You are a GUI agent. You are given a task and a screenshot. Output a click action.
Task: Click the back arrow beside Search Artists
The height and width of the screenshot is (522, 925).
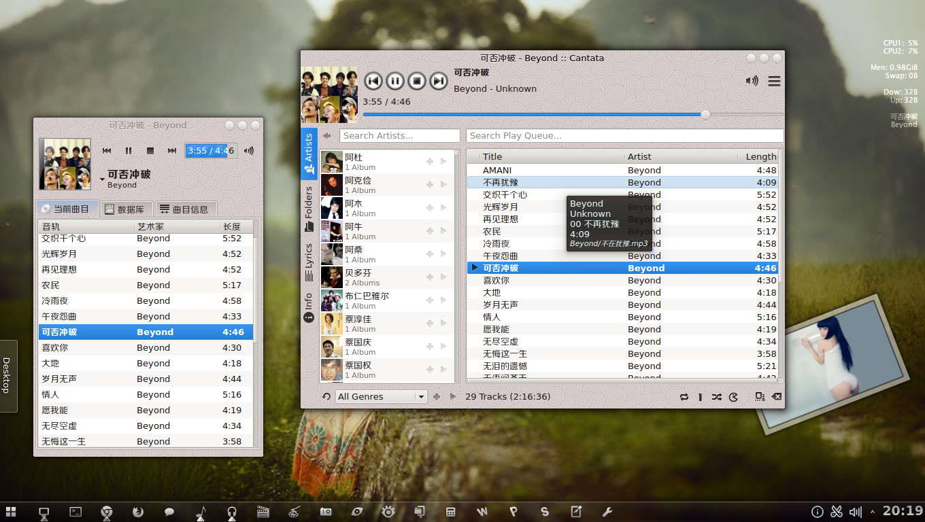tap(327, 135)
